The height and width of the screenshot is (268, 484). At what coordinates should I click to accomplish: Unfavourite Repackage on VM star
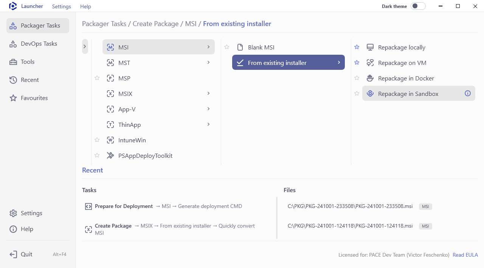click(x=357, y=63)
